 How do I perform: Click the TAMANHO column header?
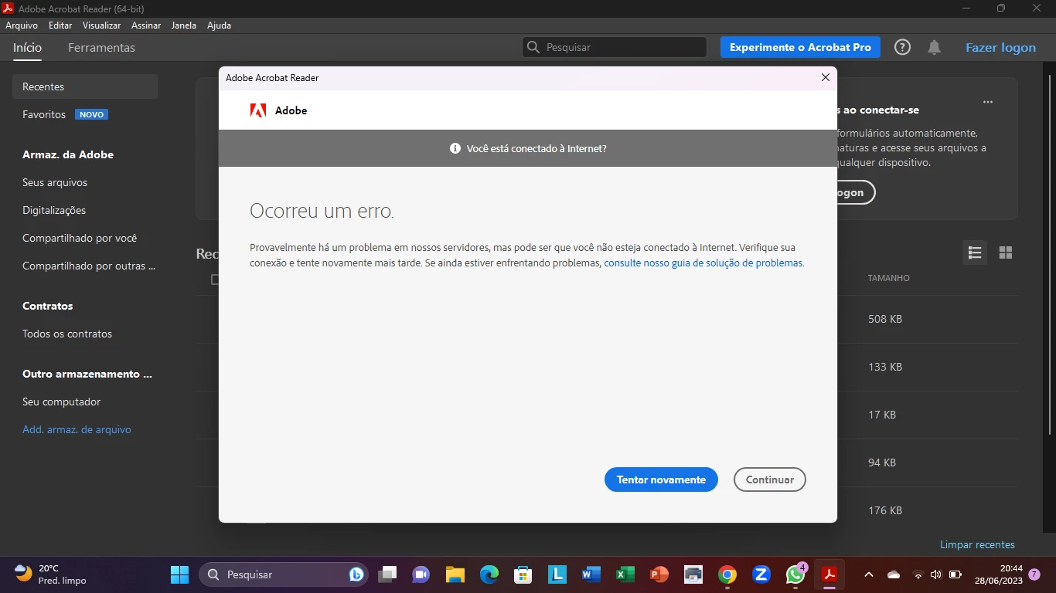[x=888, y=278]
